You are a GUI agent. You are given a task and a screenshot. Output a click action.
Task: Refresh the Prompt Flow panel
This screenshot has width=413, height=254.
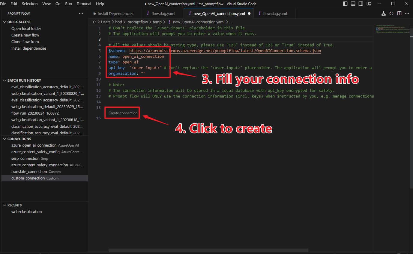click(x=391, y=13)
